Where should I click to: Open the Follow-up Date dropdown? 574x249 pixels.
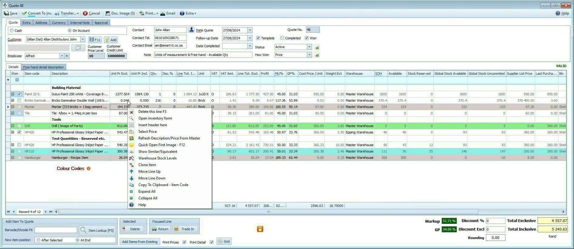(x=250, y=38)
